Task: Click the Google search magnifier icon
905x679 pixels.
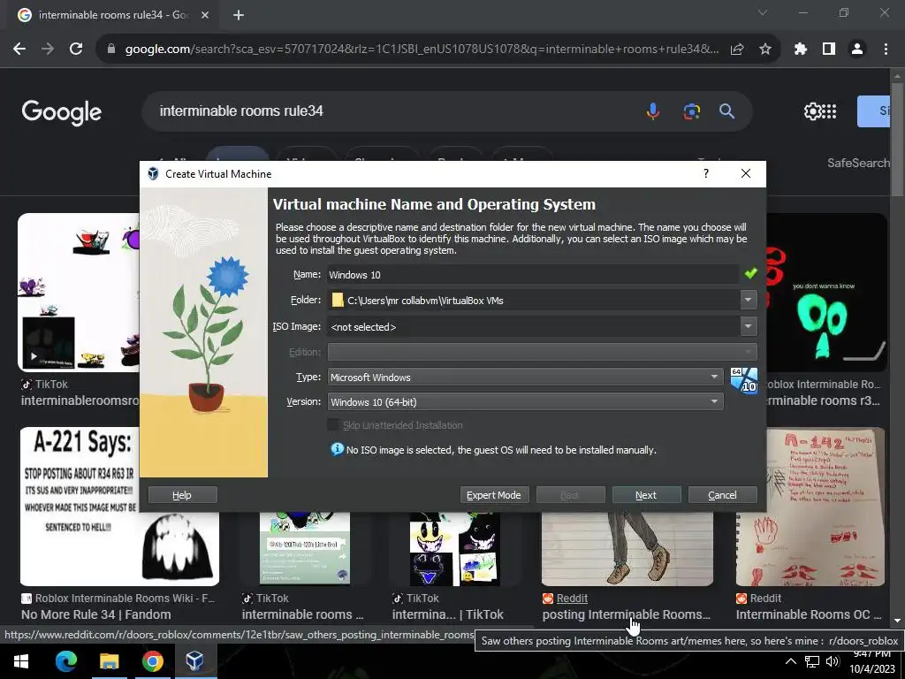Action: 726,111
